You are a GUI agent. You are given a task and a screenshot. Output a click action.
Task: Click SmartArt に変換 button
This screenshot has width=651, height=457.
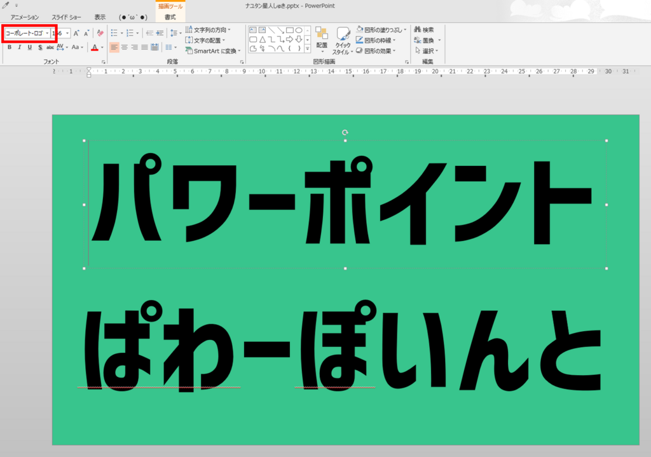(212, 51)
